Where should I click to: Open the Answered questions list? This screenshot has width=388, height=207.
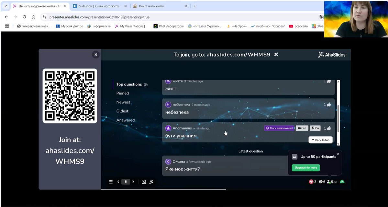[126, 120]
